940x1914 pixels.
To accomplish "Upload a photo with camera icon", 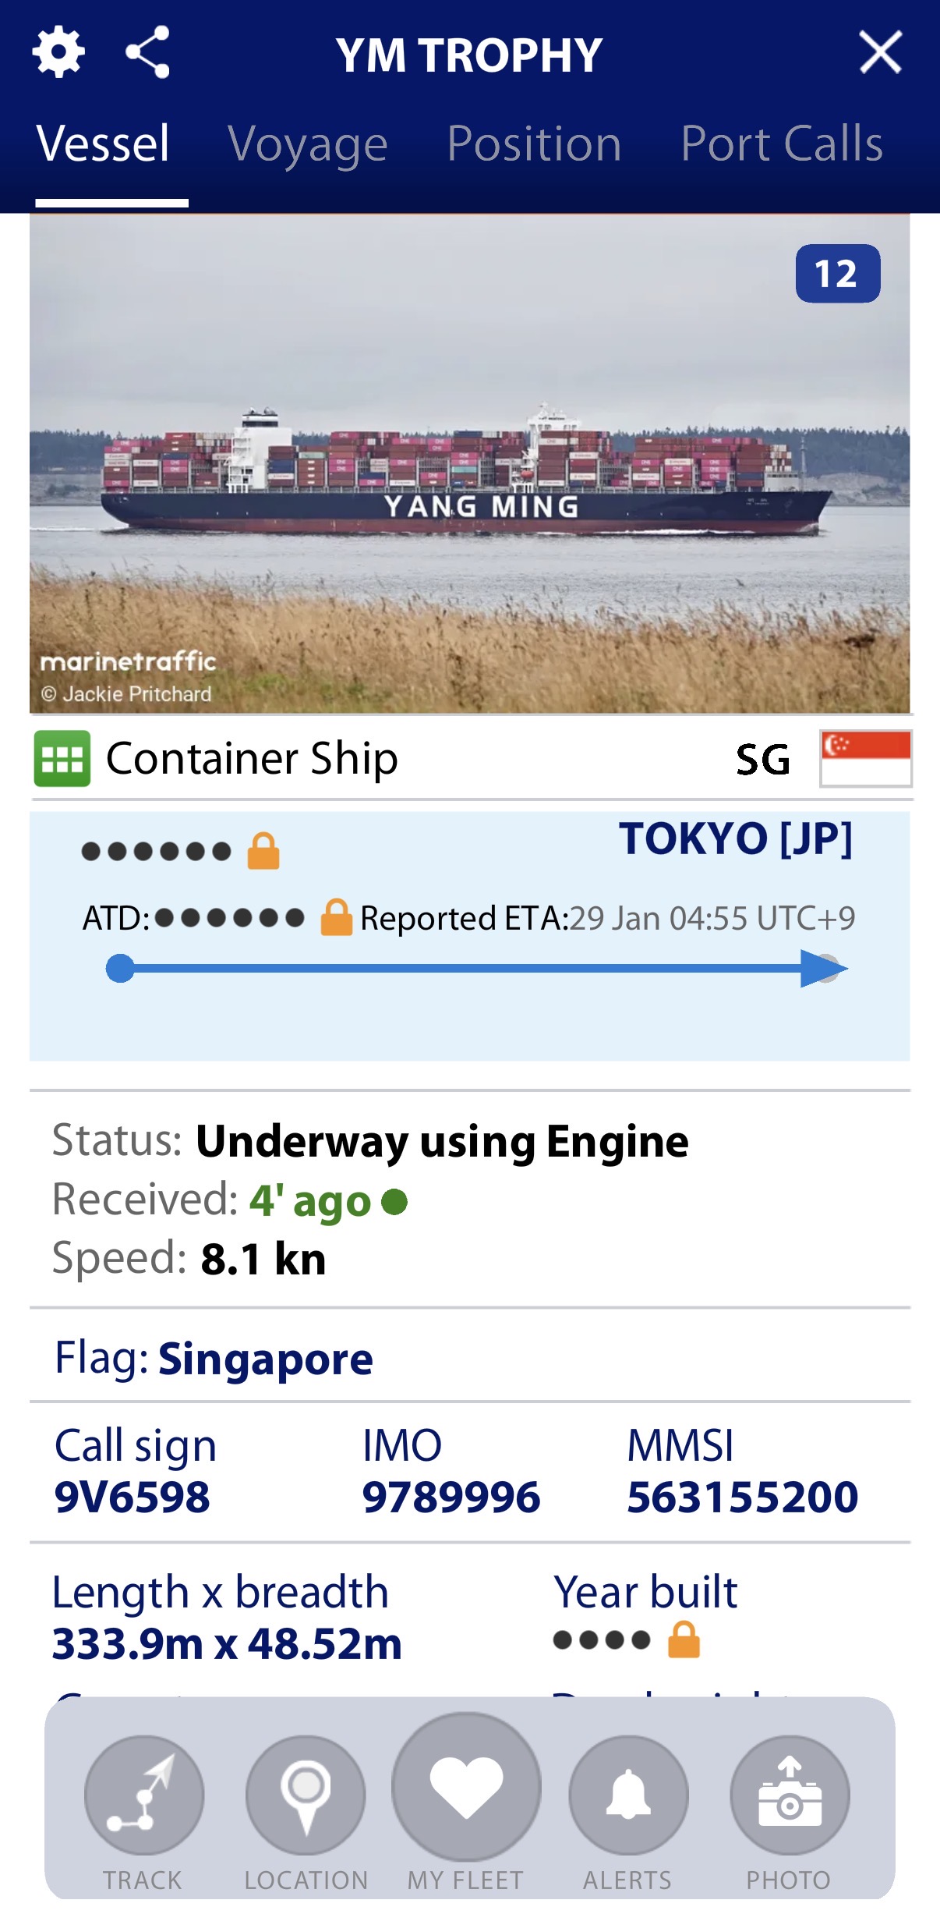I will (790, 1794).
